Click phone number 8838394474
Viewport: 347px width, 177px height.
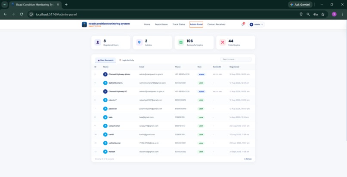[180, 100]
